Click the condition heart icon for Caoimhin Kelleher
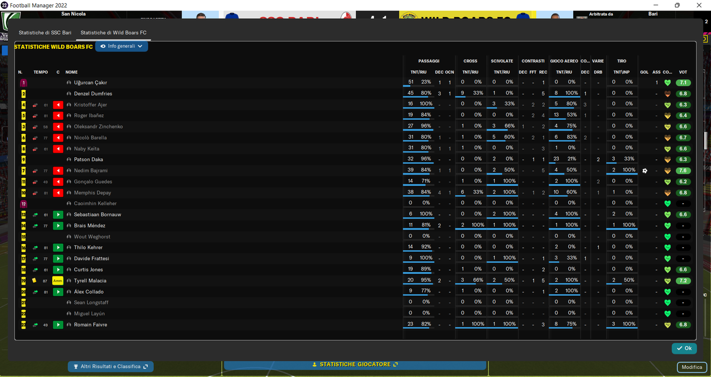711x377 pixels. pyautogui.click(x=668, y=203)
